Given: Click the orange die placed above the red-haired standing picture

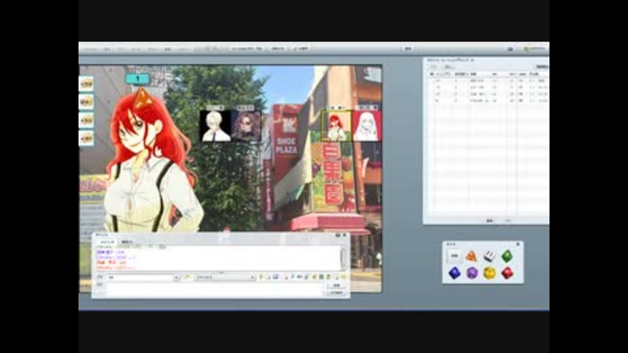Looking at the screenshot, I should [141, 99].
